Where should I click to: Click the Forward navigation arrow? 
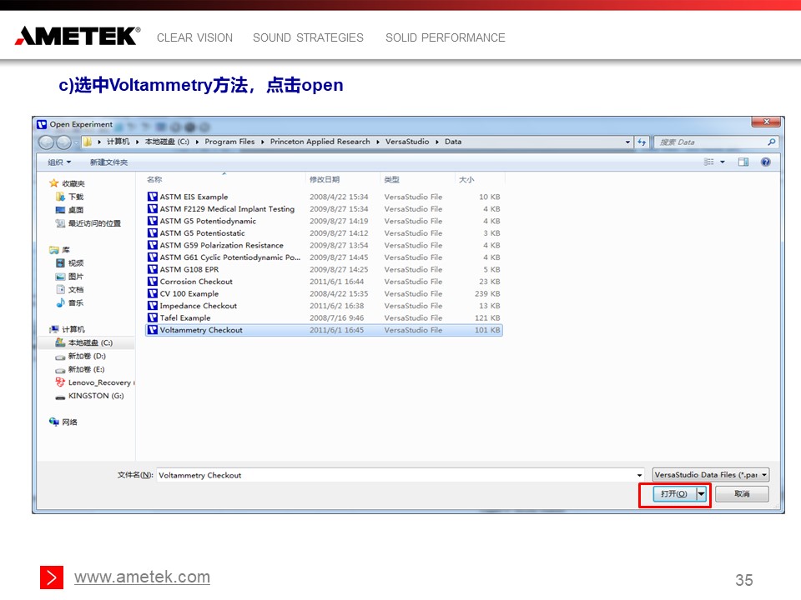[63, 142]
